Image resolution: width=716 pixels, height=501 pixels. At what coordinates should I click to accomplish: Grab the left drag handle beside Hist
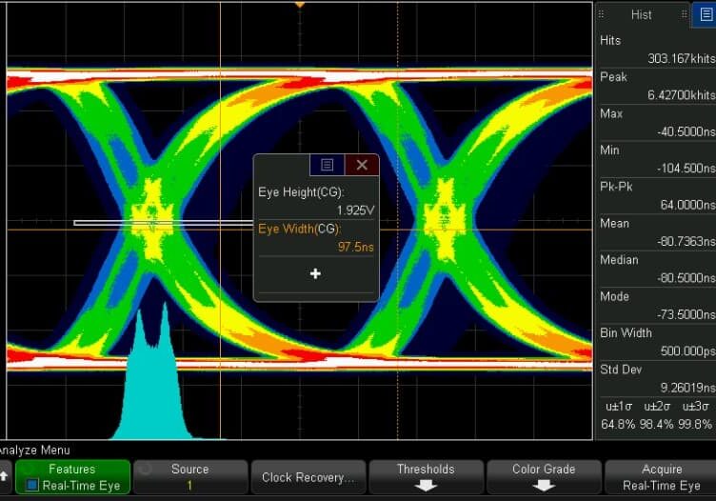[x=601, y=14]
